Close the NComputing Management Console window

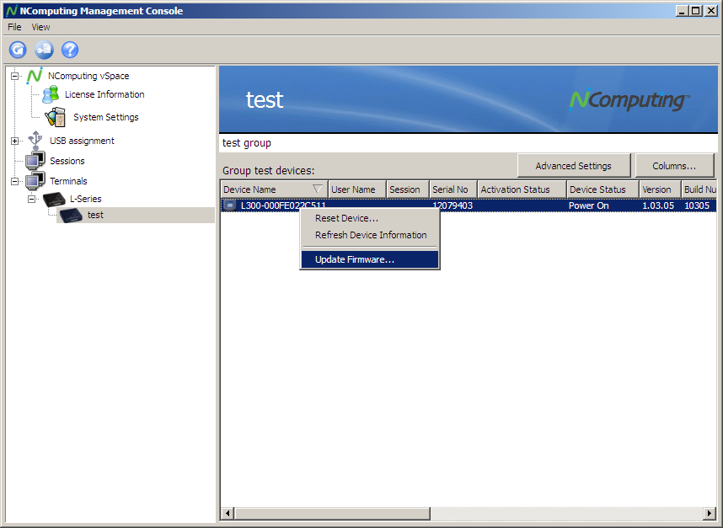711,11
